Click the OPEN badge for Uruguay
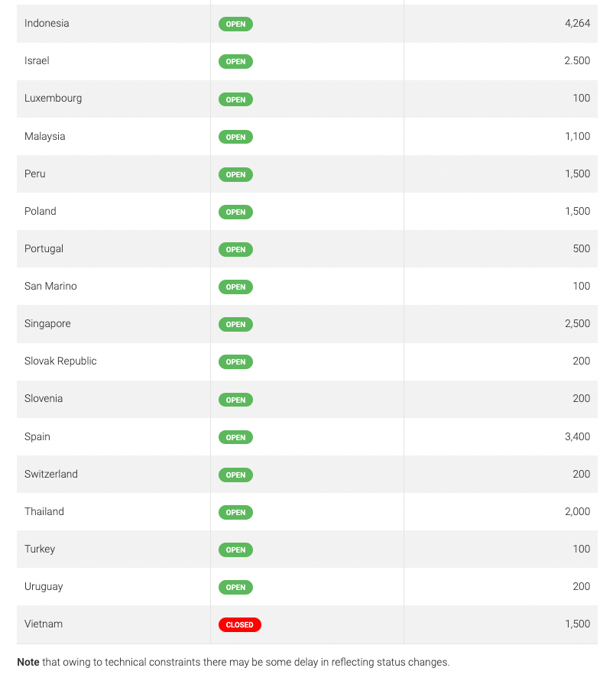This screenshot has width=616, height=684. tap(235, 588)
